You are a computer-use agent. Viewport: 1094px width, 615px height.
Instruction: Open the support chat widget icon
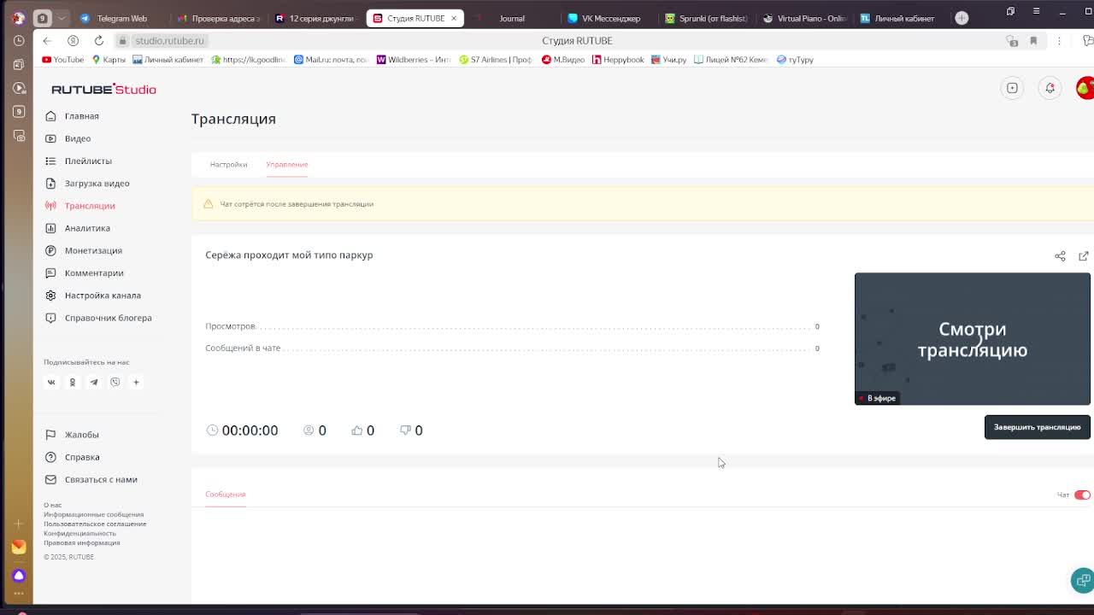(1082, 580)
